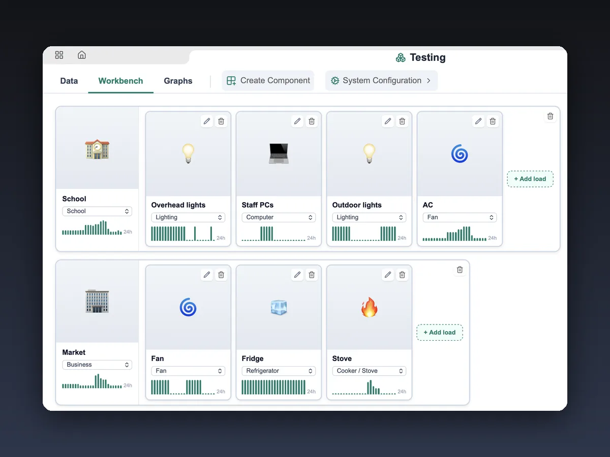Image resolution: width=610 pixels, height=457 pixels.
Task: Edit the Overhead lights load
Action: [x=207, y=121]
